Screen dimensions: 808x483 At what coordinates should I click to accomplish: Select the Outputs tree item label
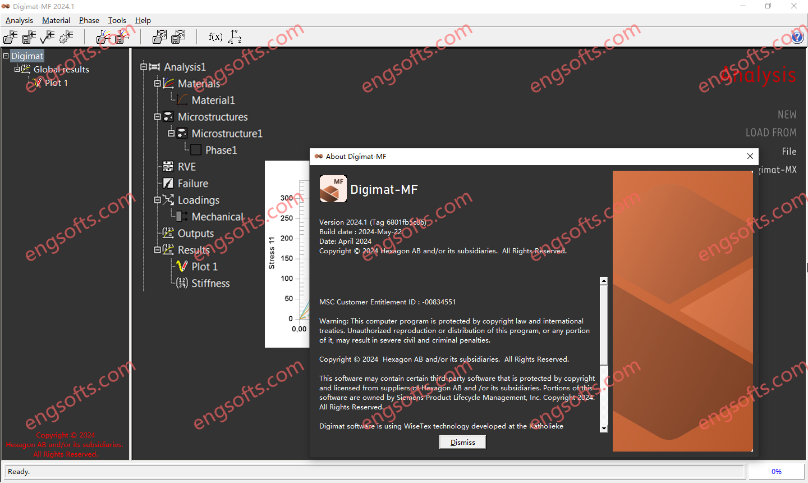(x=196, y=234)
